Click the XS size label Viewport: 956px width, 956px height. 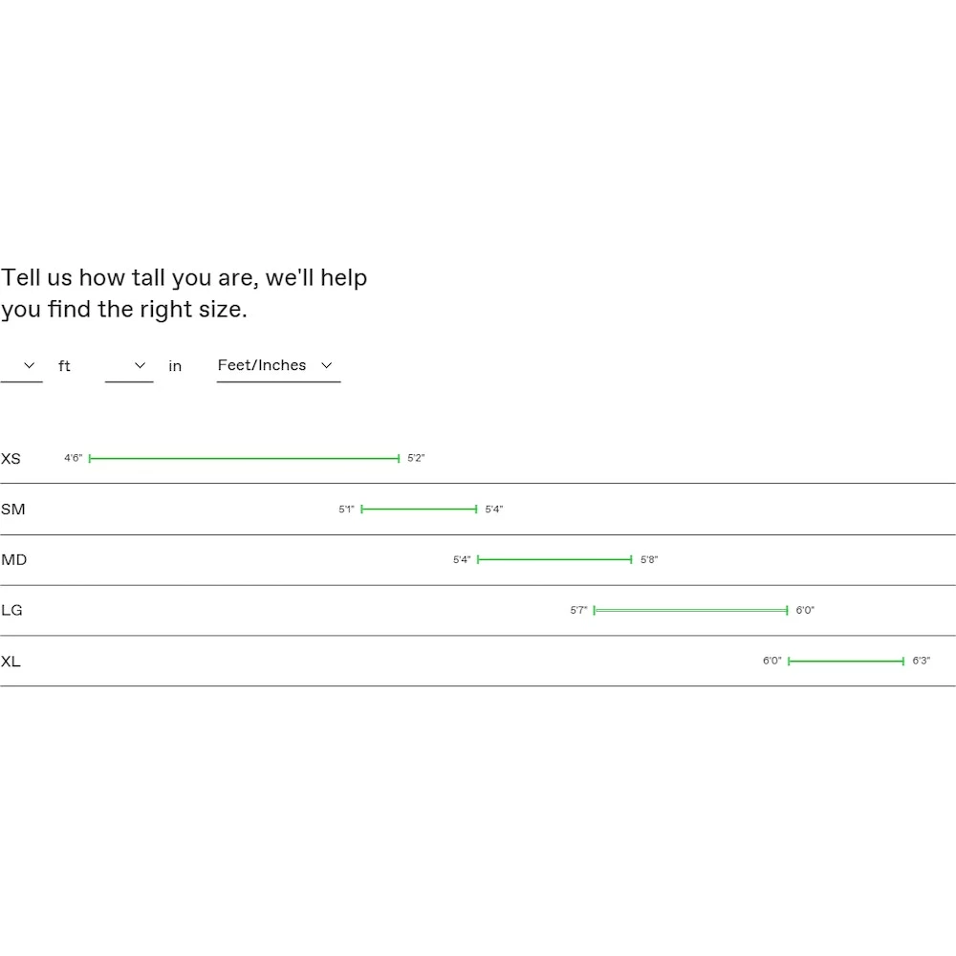(x=11, y=459)
